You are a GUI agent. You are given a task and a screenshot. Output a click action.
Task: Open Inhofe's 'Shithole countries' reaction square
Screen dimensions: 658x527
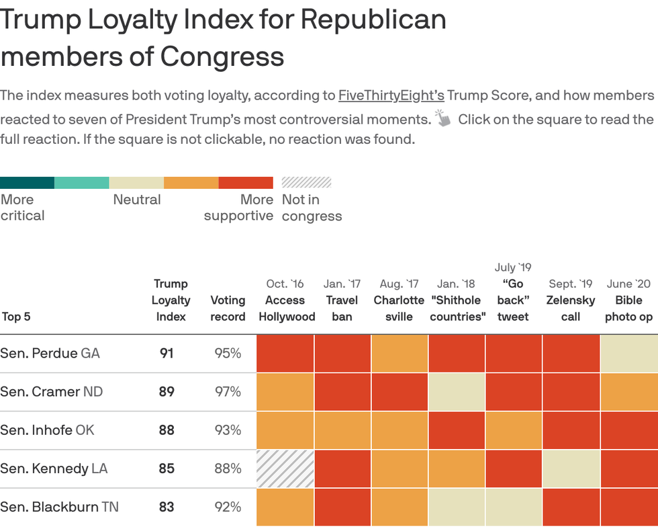pos(457,431)
